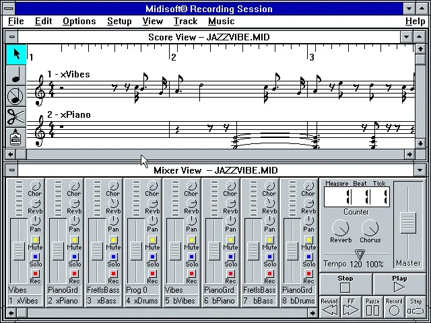Click the Pan knob on xBass channel

pos(113,220)
